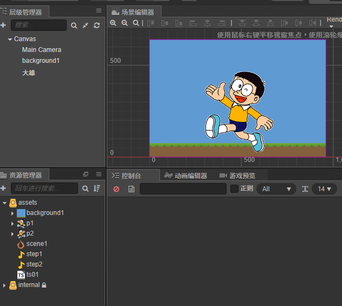Screen dimensions: 342x306
Task: Distribute nodes by right edges
Action: tap(313, 23)
